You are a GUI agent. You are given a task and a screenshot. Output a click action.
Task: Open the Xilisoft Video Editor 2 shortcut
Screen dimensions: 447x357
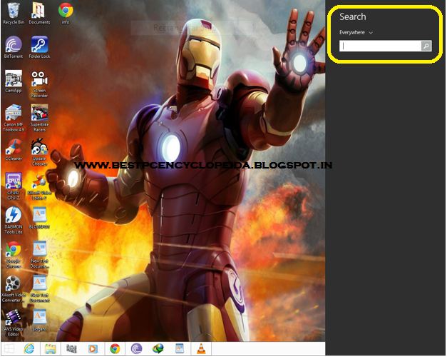coord(39,186)
